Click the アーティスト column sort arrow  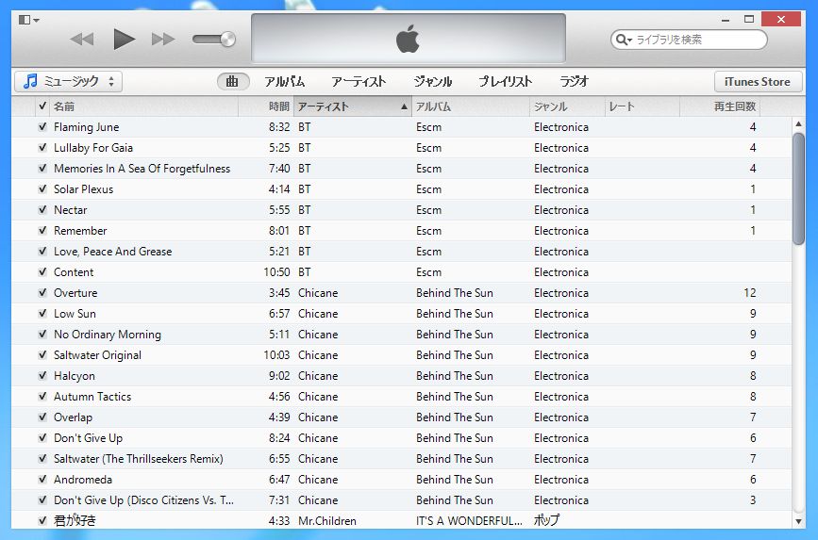[x=404, y=106]
